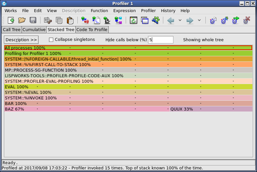This screenshot has width=257, height=172.
Task: Go back with the left arrow icon
Action: tap(171, 21)
